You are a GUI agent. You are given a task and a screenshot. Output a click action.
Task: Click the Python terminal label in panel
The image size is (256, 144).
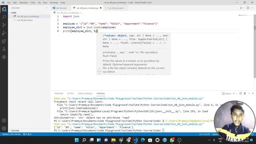click(227, 93)
